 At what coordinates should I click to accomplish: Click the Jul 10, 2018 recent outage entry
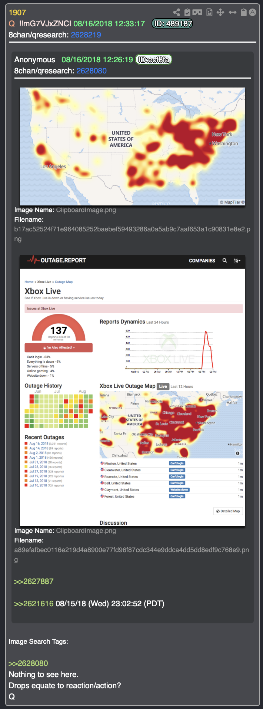[x=44, y=485]
